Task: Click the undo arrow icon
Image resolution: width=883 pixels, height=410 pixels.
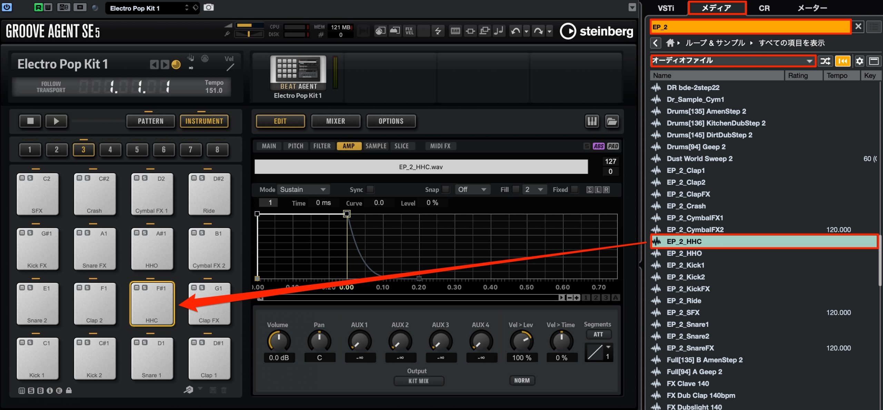Action: pos(515,31)
